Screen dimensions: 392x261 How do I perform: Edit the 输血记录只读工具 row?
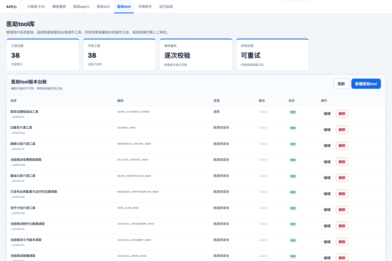[327, 178]
